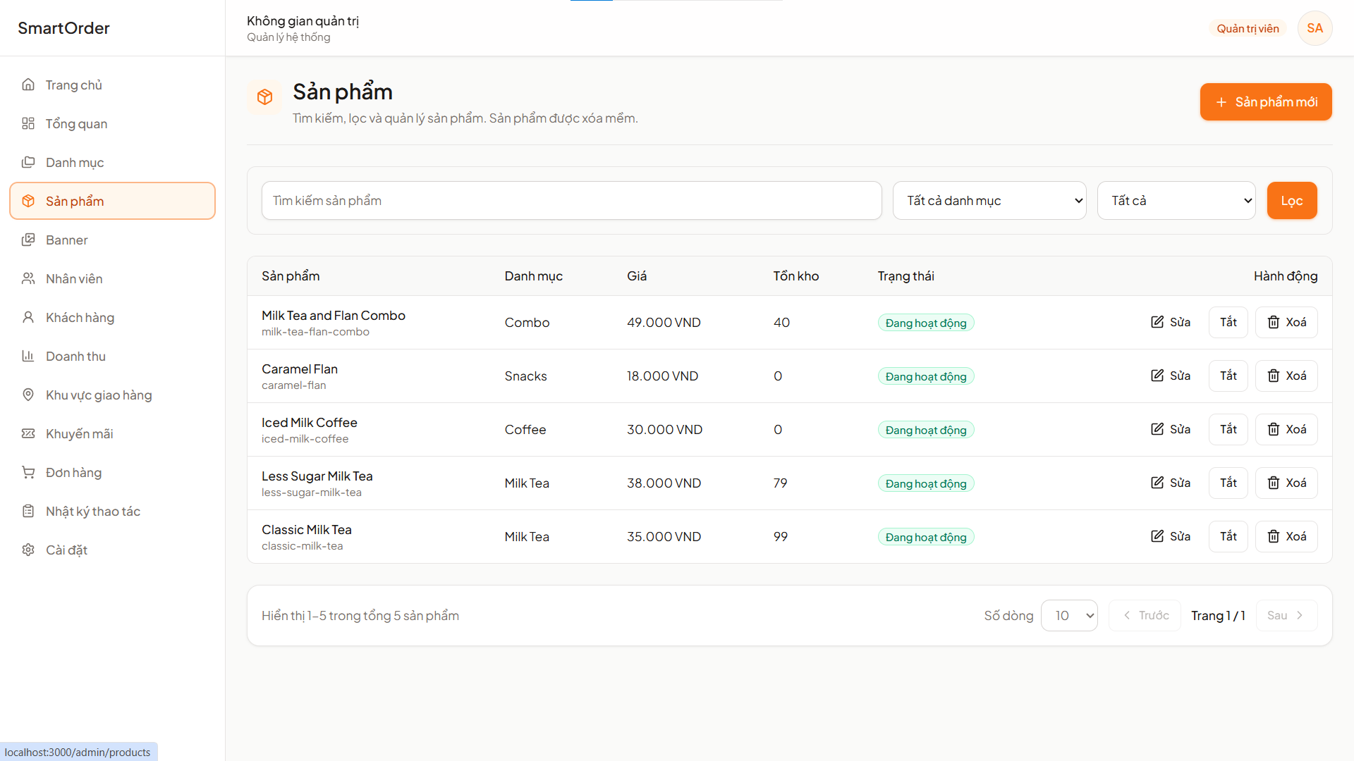1354x761 pixels.
Task: Open Khuyến mãi from the sidebar
Action: (113, 433)
